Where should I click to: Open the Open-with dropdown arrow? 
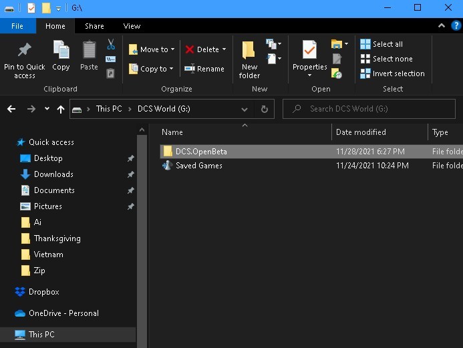click(x=346, y=44)
